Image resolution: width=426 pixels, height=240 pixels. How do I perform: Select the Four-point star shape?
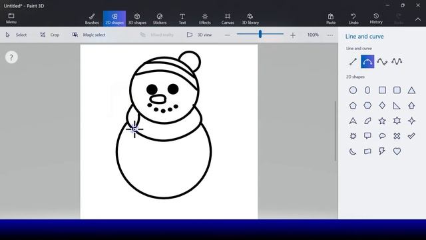click(x=411, y=121)
